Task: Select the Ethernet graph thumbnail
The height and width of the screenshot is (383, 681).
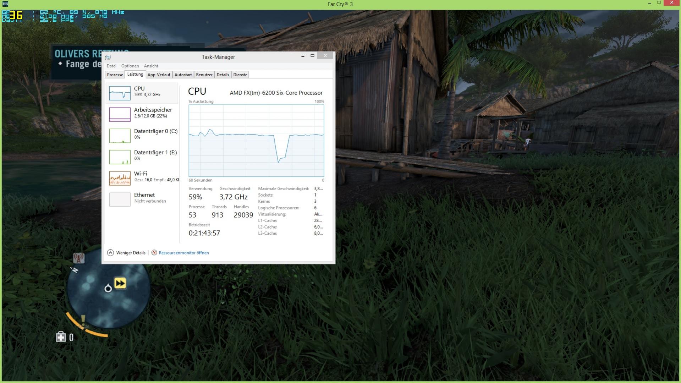Action: point(120,199)
